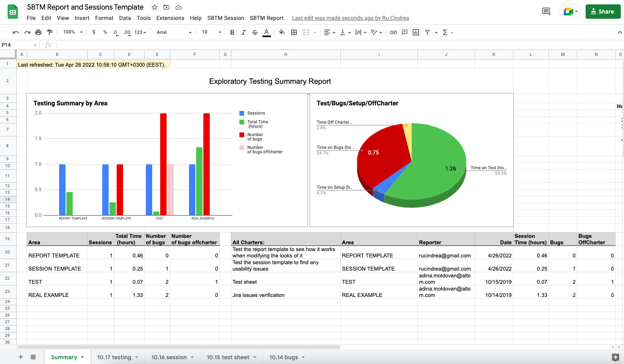Open the SBTM Report menu

(266, 18)
